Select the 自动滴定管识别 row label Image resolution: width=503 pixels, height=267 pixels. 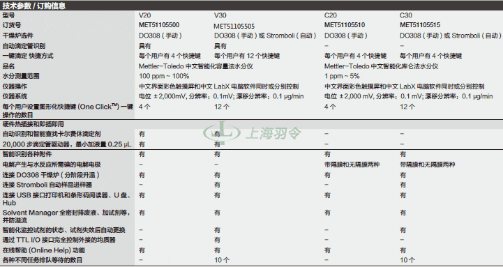point(24,46)
